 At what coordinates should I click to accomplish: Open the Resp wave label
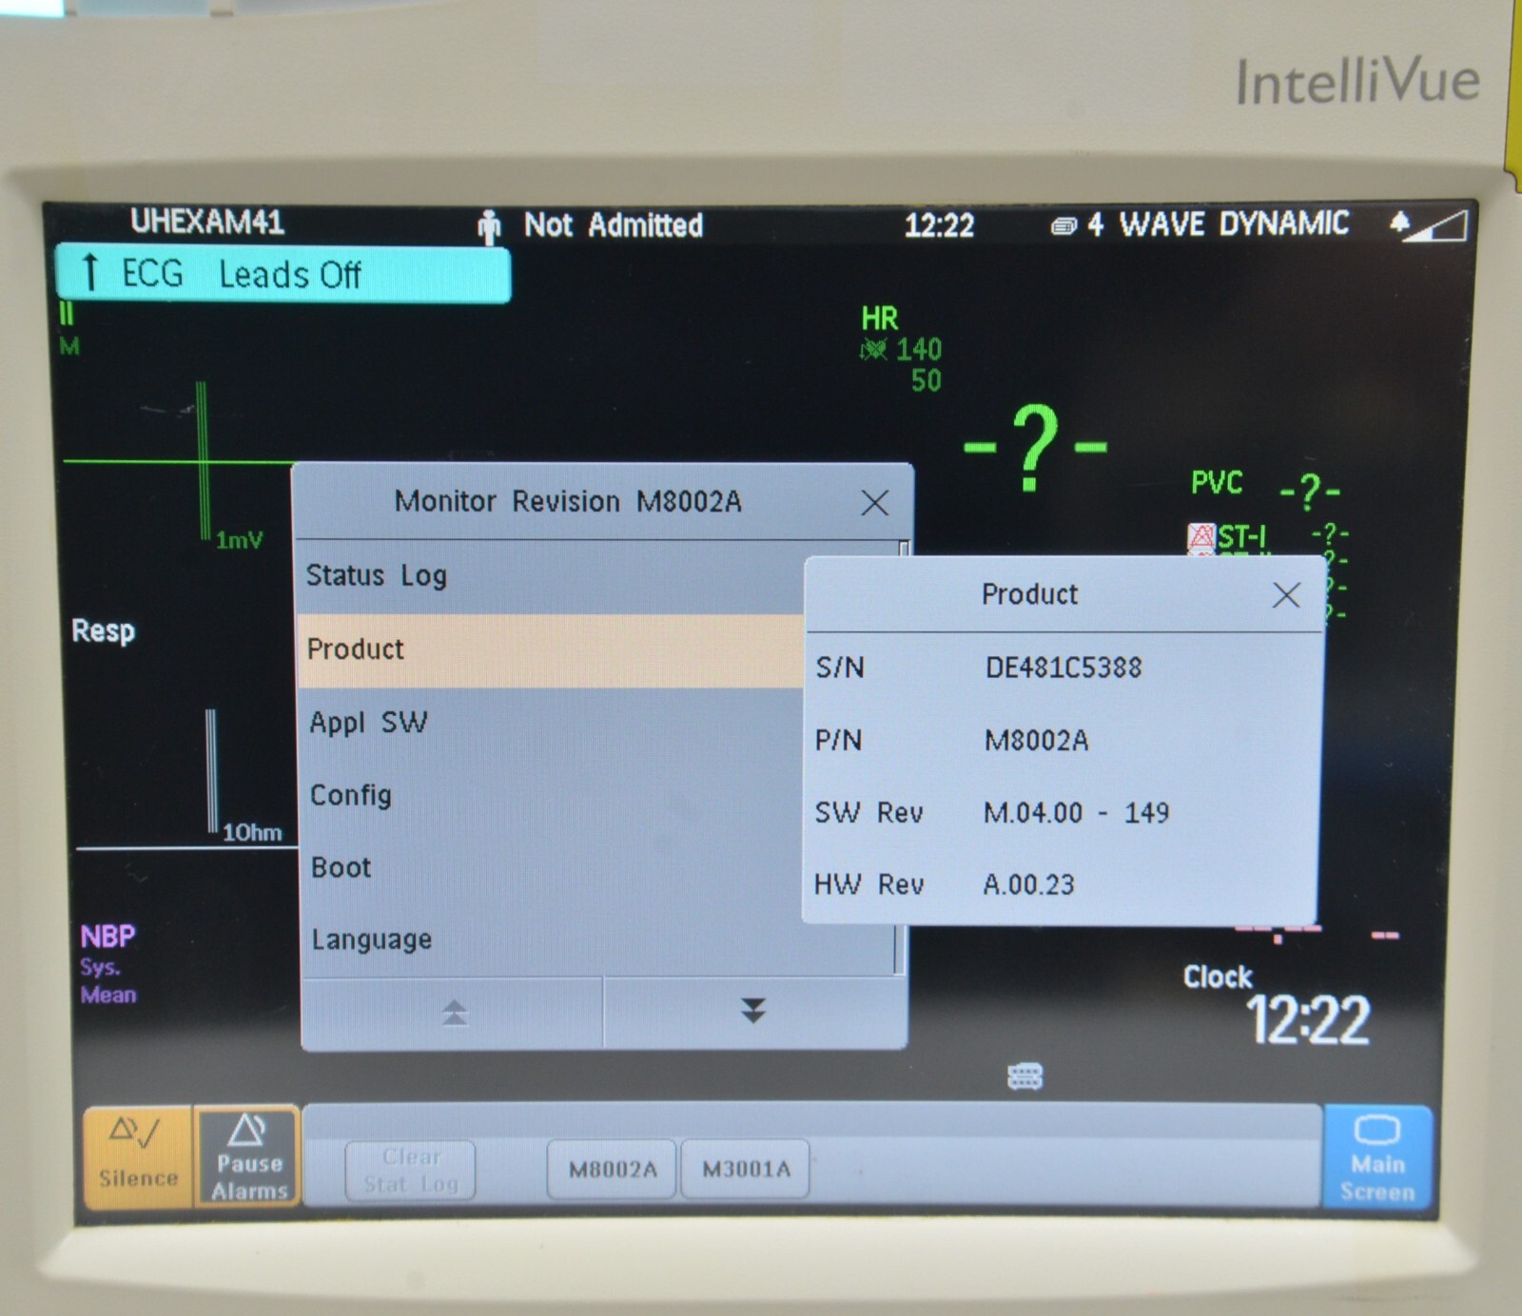point(104,631)
